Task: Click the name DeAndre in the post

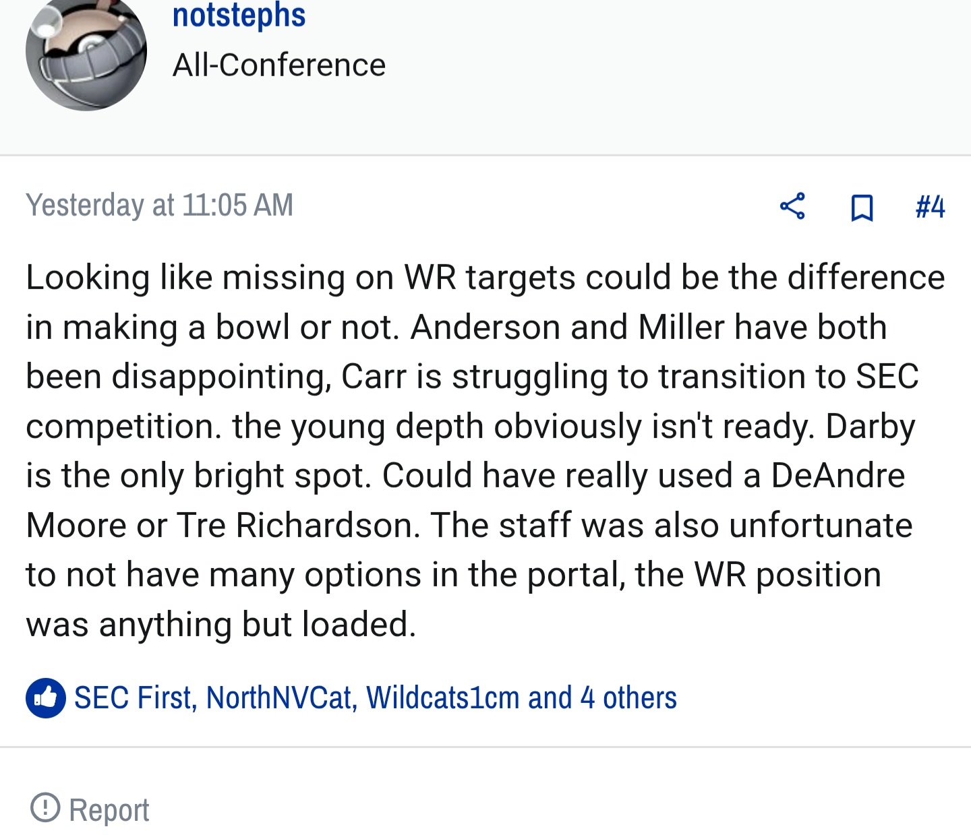Action: 837,475
